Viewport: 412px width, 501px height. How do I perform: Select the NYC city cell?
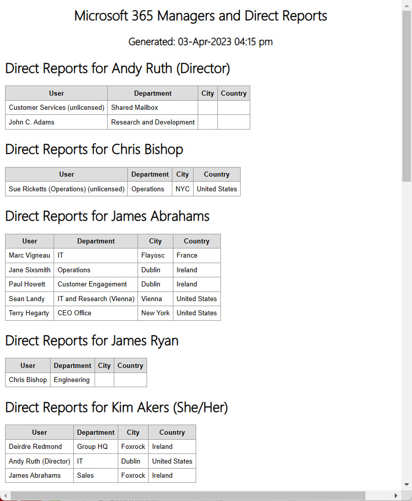(182, 189)
